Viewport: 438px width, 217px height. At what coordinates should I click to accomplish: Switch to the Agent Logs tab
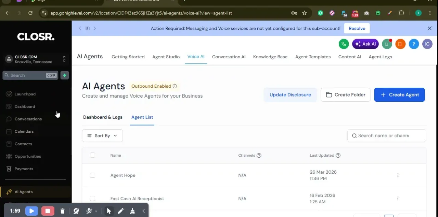(x=381, y=57)
